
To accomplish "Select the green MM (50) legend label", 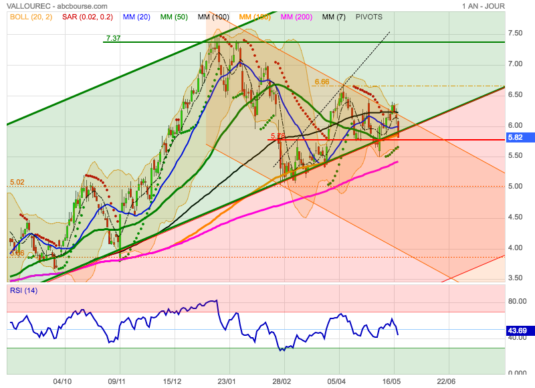I will point(174,17).
